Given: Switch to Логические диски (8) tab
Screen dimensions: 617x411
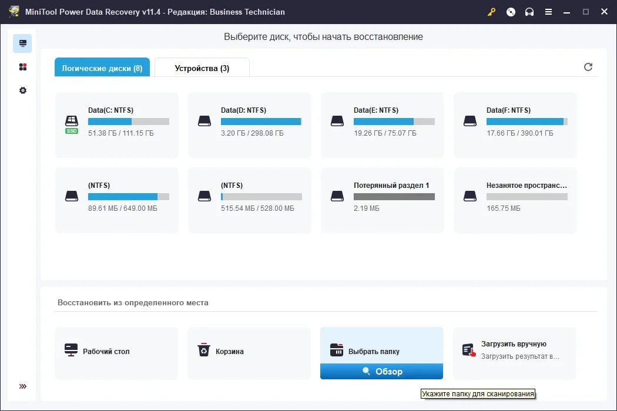Looking at the screenshot, I should pyautogui.click(x=102, y=68).
